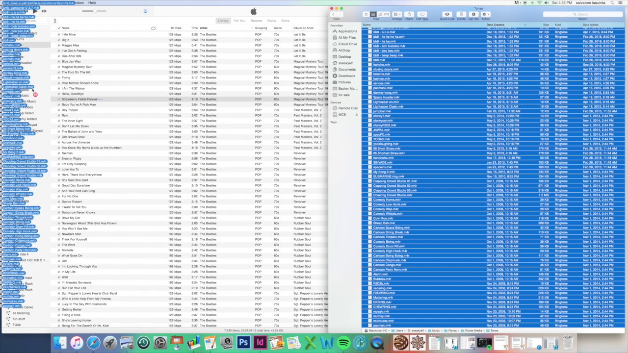Switch Finder to icon view
Screen dimensions: 628x353
366,14
